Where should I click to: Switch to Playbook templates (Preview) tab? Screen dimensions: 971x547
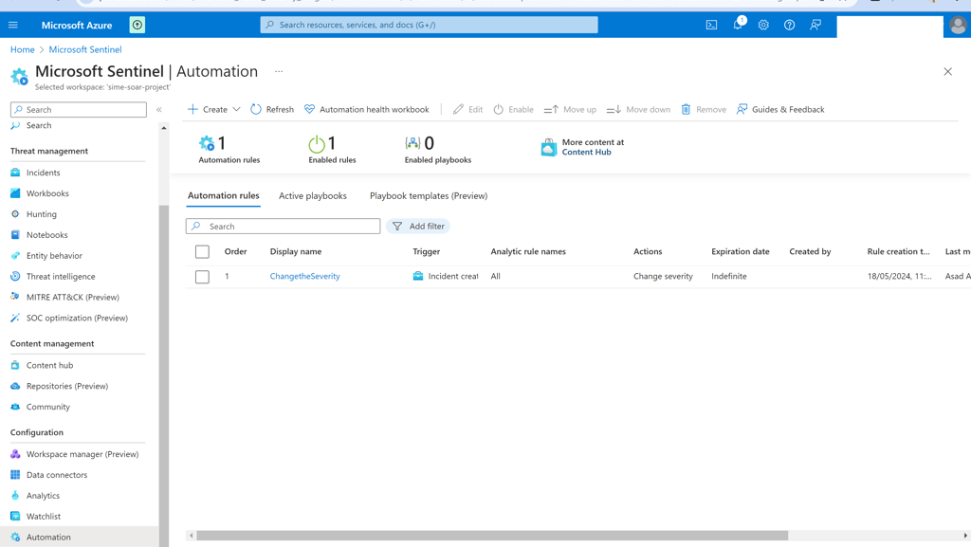pos(429,195)
